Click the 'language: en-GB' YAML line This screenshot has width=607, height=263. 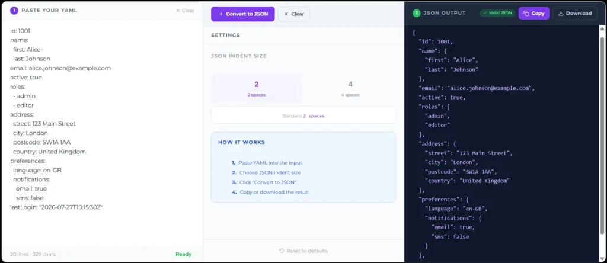pyautogui.click(x=37, y=170)
